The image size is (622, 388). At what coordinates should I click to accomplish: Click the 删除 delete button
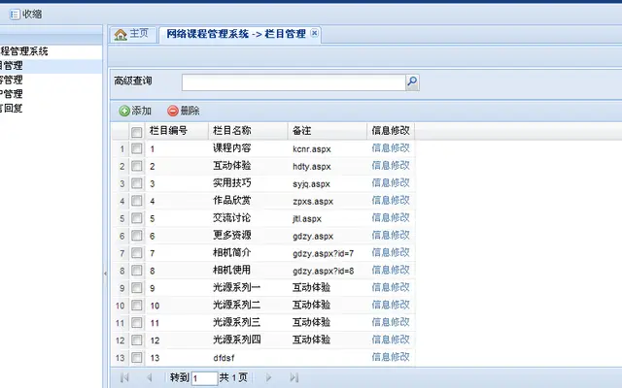pyautogui.click(x=184, y=111)
